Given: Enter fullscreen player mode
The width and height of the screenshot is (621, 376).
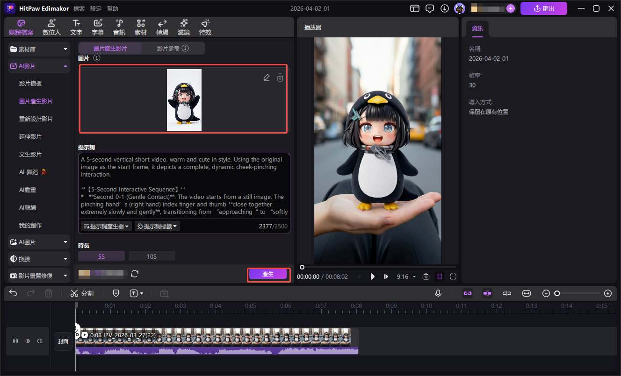Looking at the screenshot, I should click(x=453, y=277).
